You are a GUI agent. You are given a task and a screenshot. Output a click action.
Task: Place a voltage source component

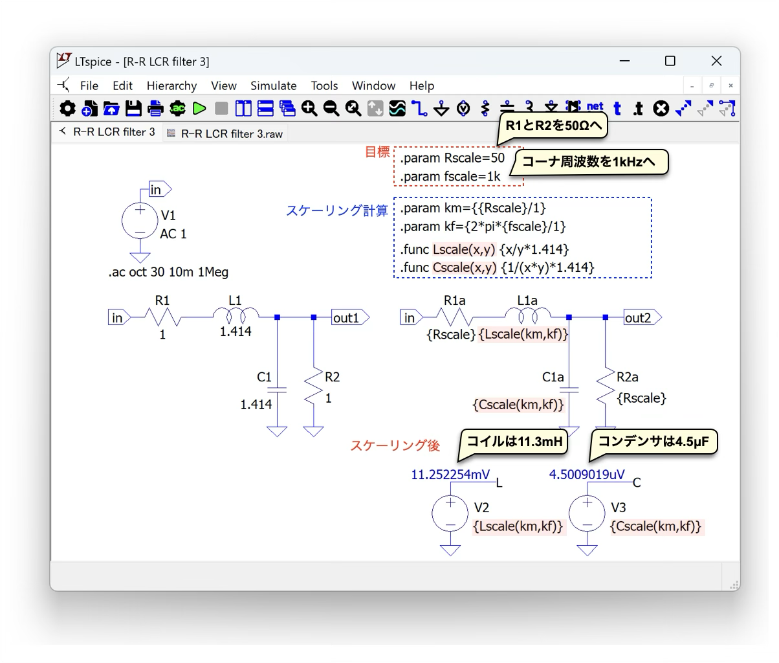(463, 109)
